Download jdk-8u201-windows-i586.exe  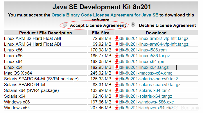(x=146, y=102)
